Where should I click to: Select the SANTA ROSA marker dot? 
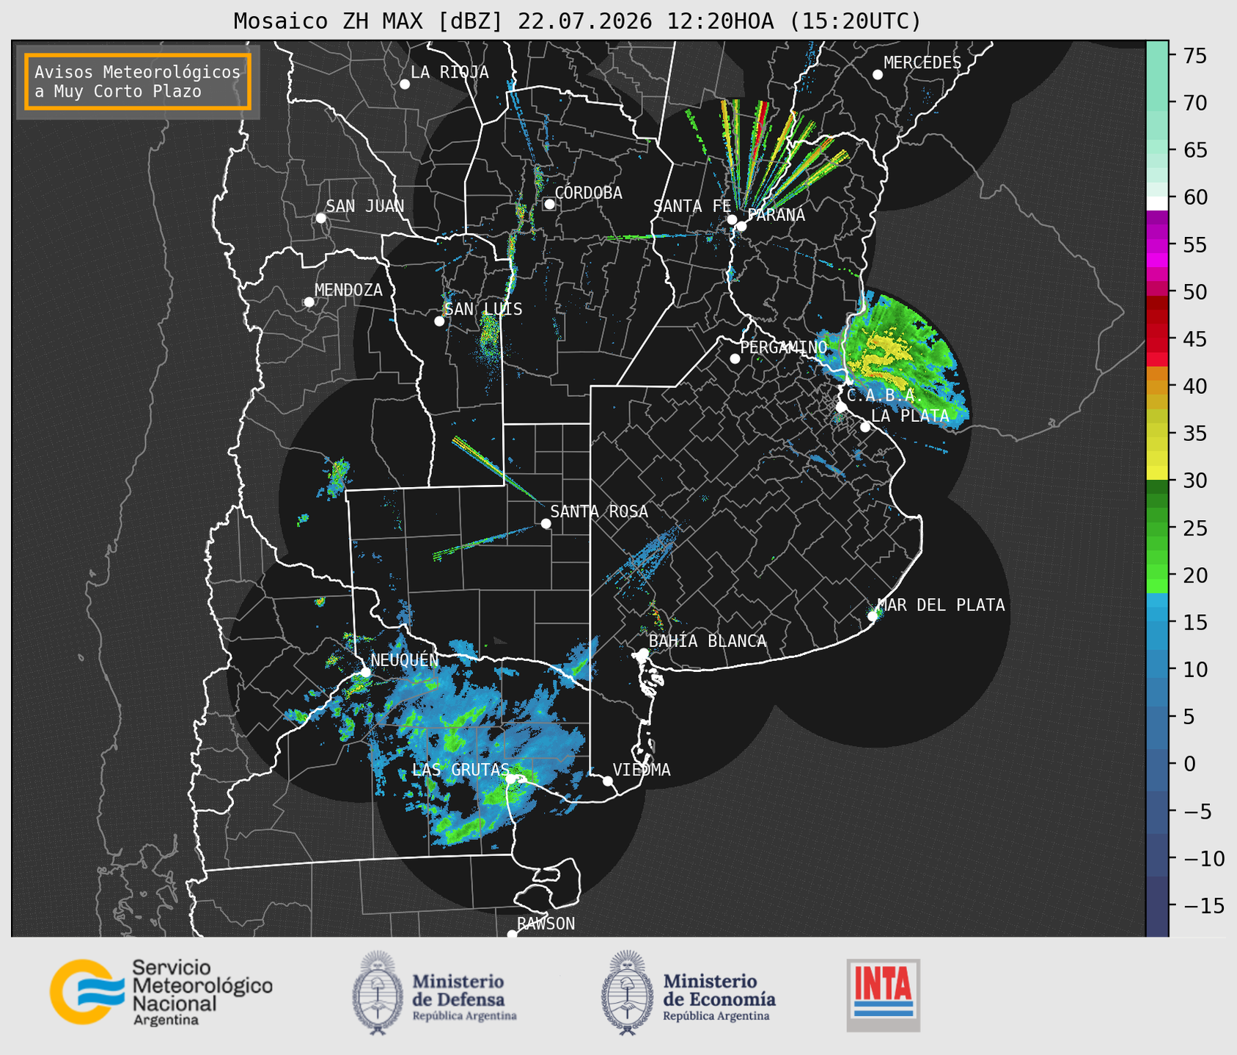(546, 523)
